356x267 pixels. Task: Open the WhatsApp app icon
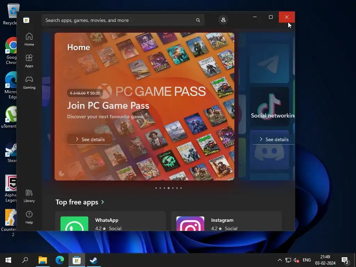[74, 224]
